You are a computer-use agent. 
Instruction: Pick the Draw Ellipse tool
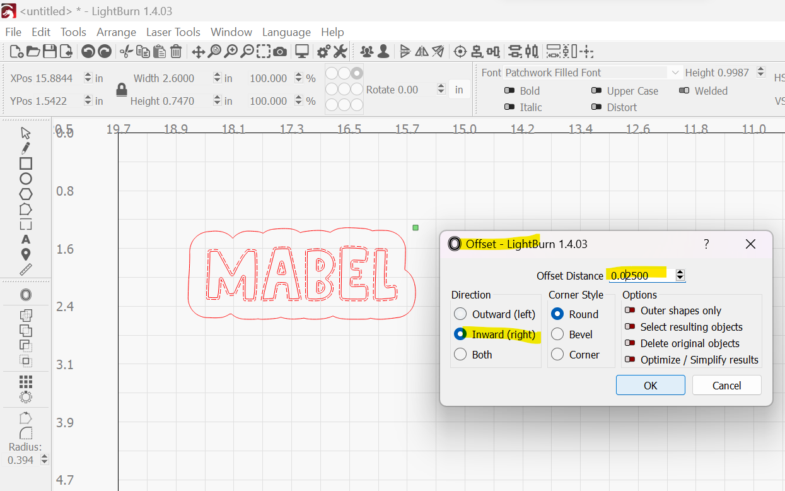point(26,179)
